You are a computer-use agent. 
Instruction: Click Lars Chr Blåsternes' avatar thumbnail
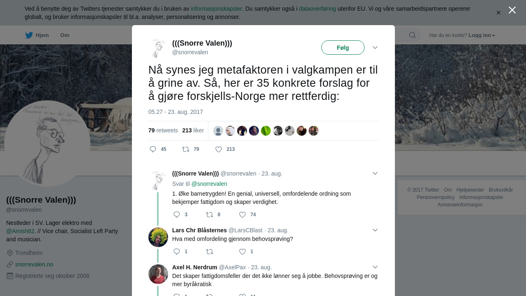(x=158, y=237)
